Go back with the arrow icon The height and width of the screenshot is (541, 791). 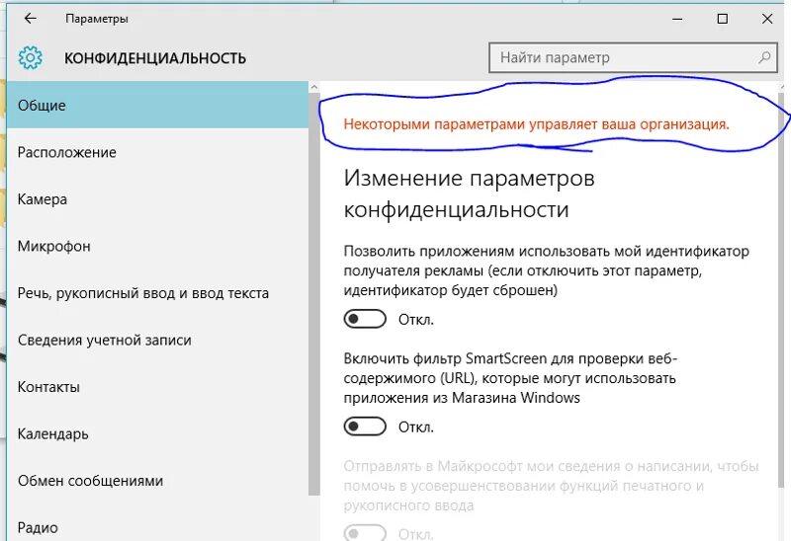31,19
